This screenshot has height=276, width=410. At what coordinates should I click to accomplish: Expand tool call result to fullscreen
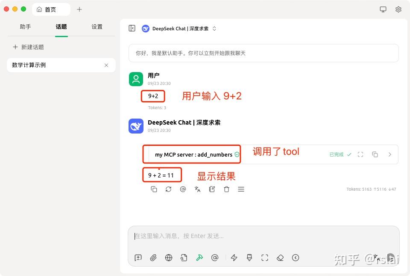(x=360, y=154)
